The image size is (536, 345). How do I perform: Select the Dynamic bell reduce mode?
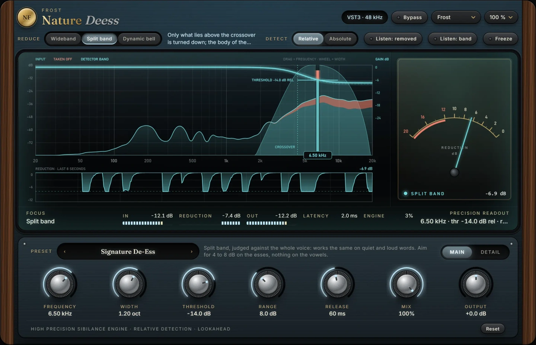[x=139, y=39]
